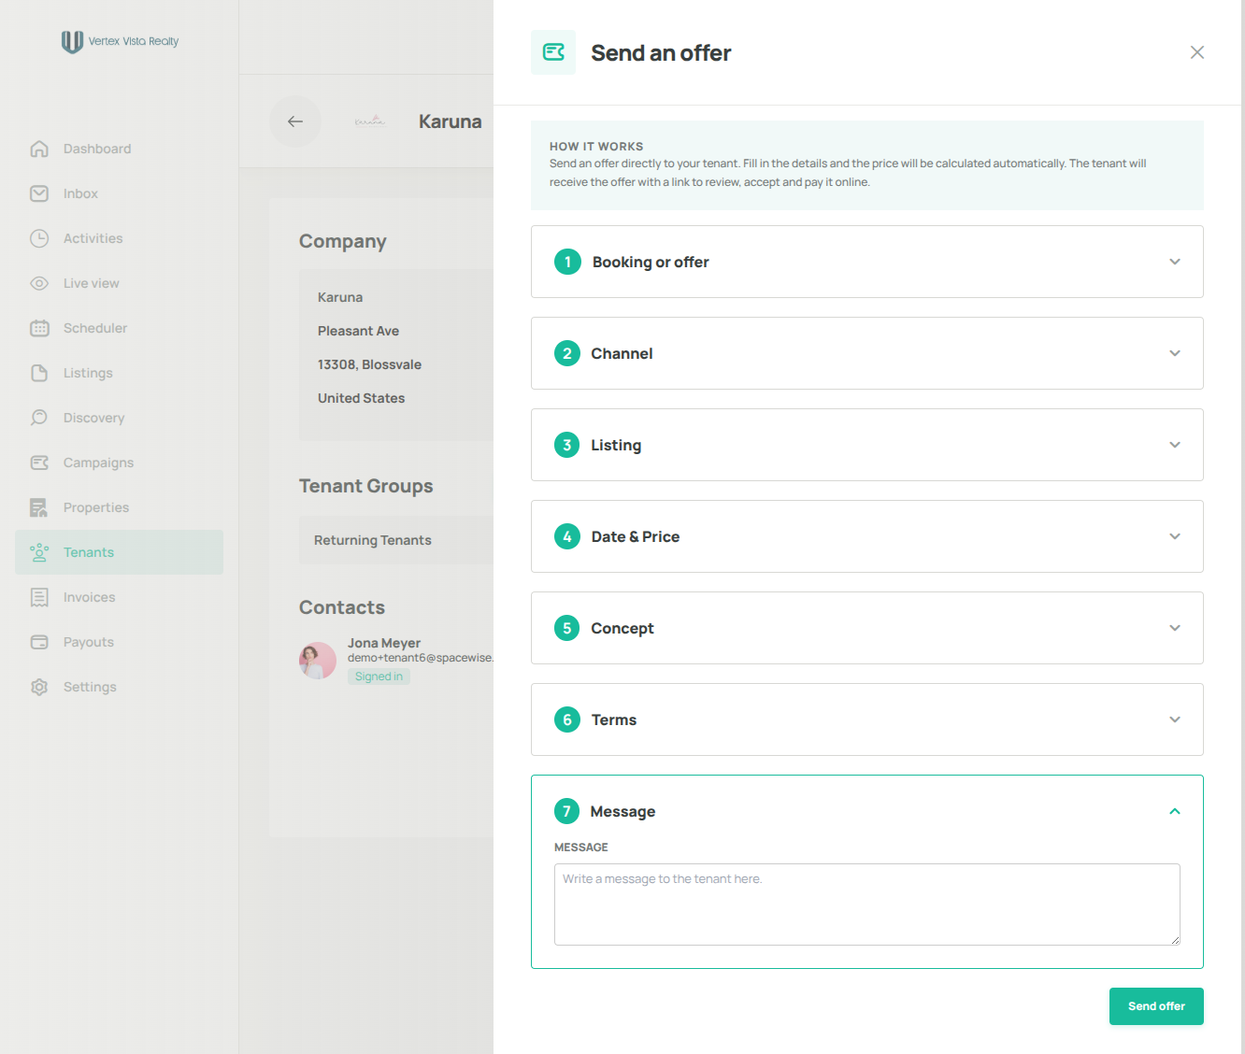The width and height of the screenshot is (1245, 1054).
Task: Open the Live view eye icon
Action: pos(39,283)
